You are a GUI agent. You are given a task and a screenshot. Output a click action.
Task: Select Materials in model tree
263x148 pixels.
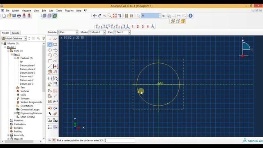18,120
